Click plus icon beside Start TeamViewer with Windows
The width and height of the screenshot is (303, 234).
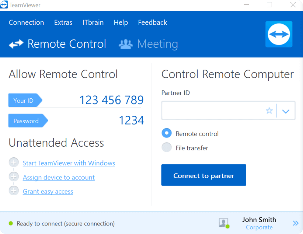pyautogui.click(x=14, y=162)
